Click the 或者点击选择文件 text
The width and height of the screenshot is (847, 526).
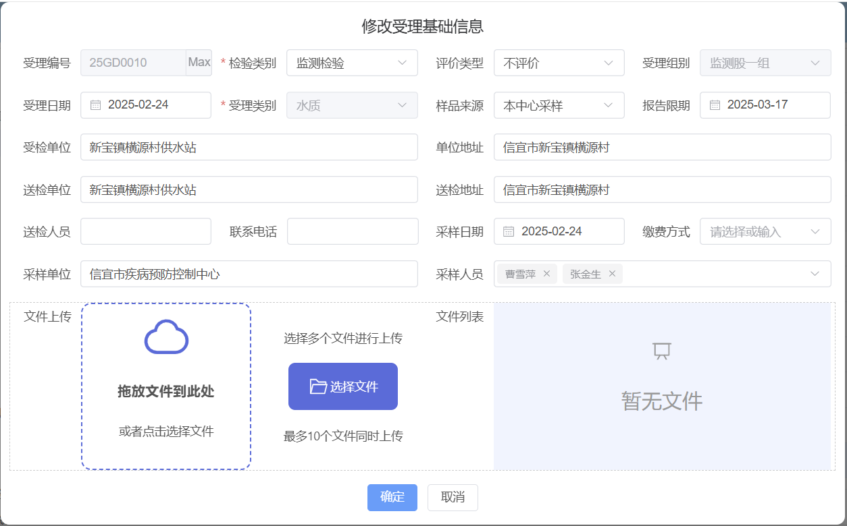pyautogui.click(x=166, y=432)
